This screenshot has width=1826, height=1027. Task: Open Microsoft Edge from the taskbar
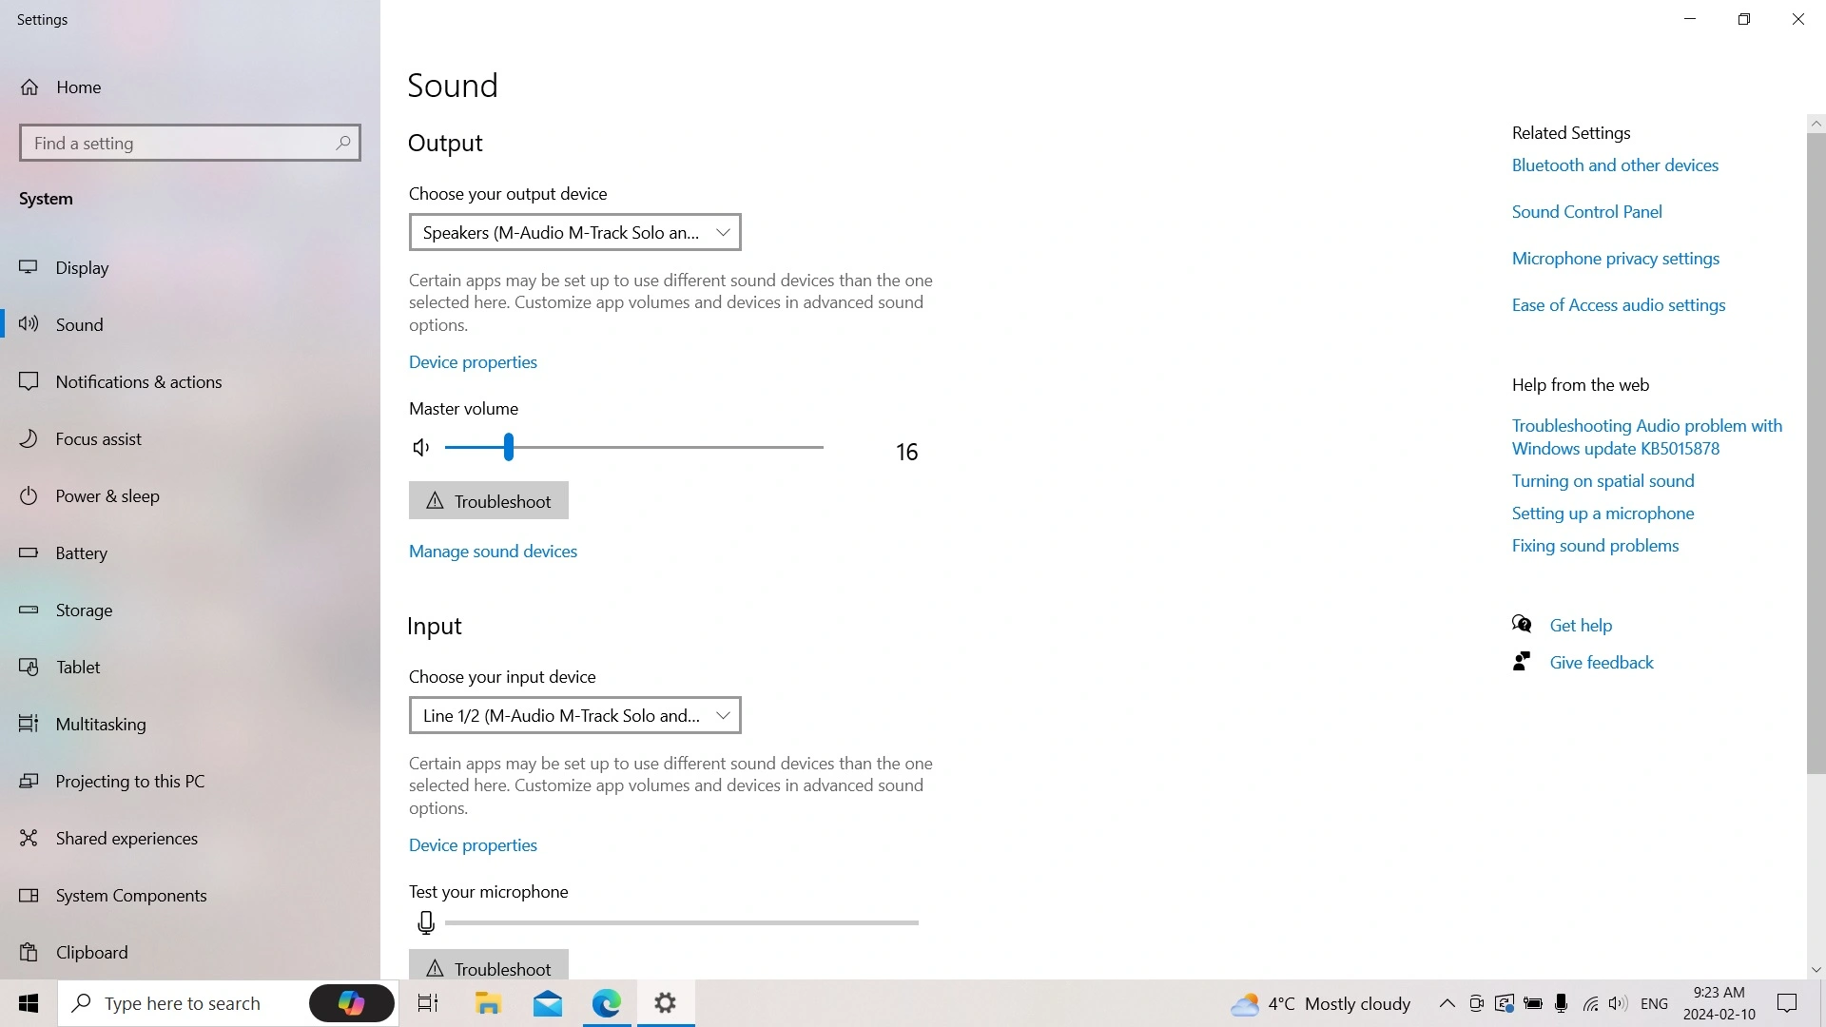[607, 1003]
